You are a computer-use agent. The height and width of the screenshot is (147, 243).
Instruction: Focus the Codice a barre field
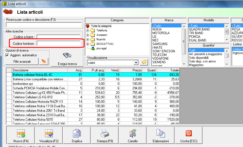[58, 37]
